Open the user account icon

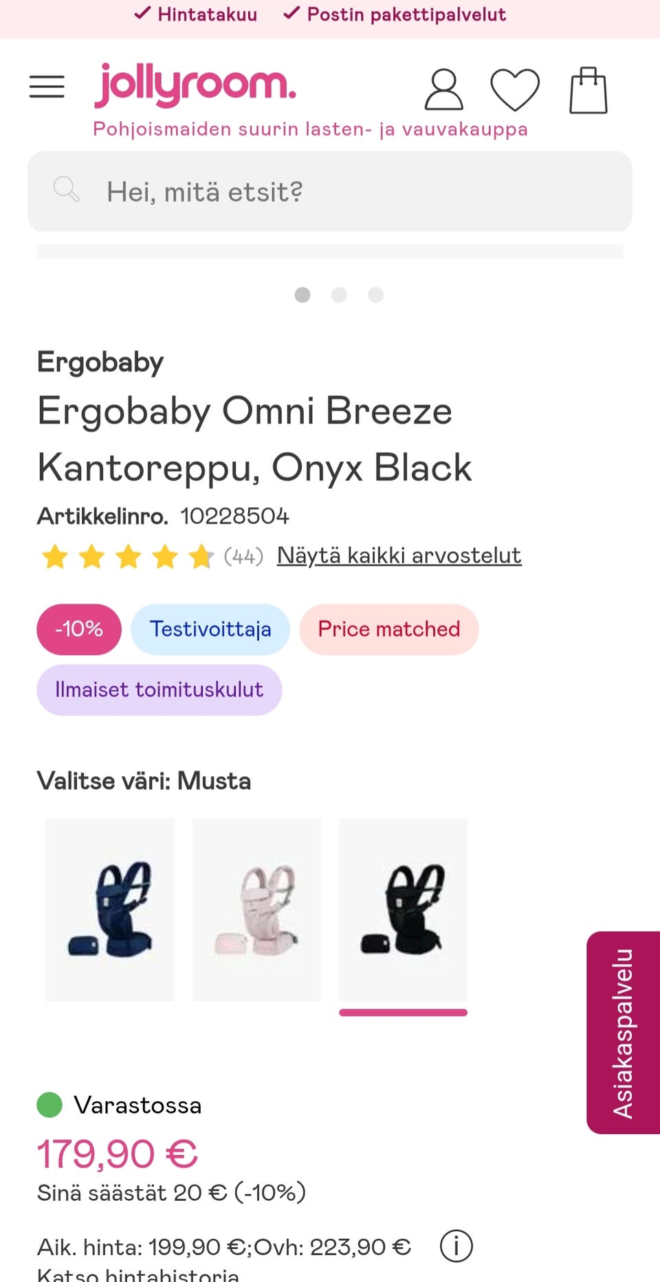pos(443,89)
